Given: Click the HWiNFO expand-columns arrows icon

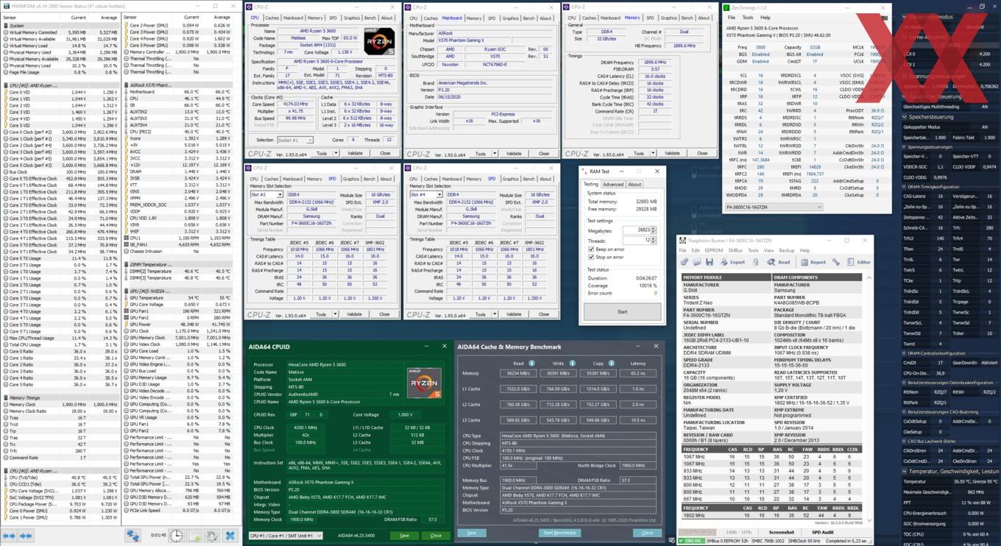Looking at the screenshot, I should tap(10, 536).
